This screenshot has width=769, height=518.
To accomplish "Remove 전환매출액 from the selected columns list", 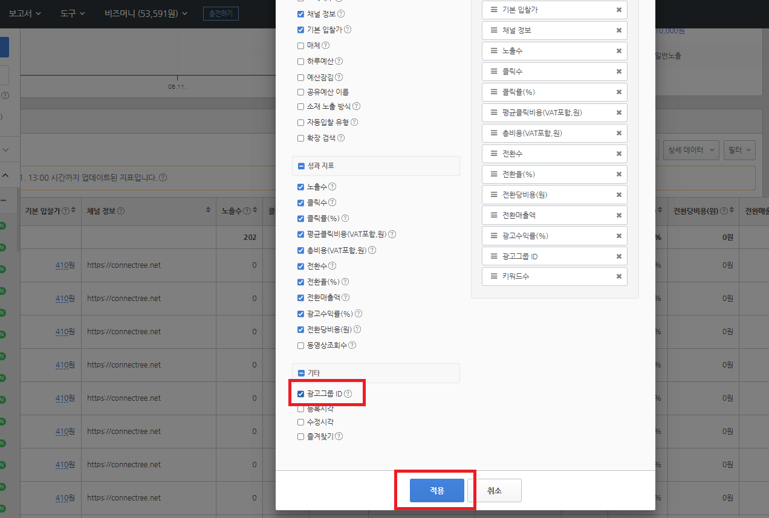I will point(619,215).
